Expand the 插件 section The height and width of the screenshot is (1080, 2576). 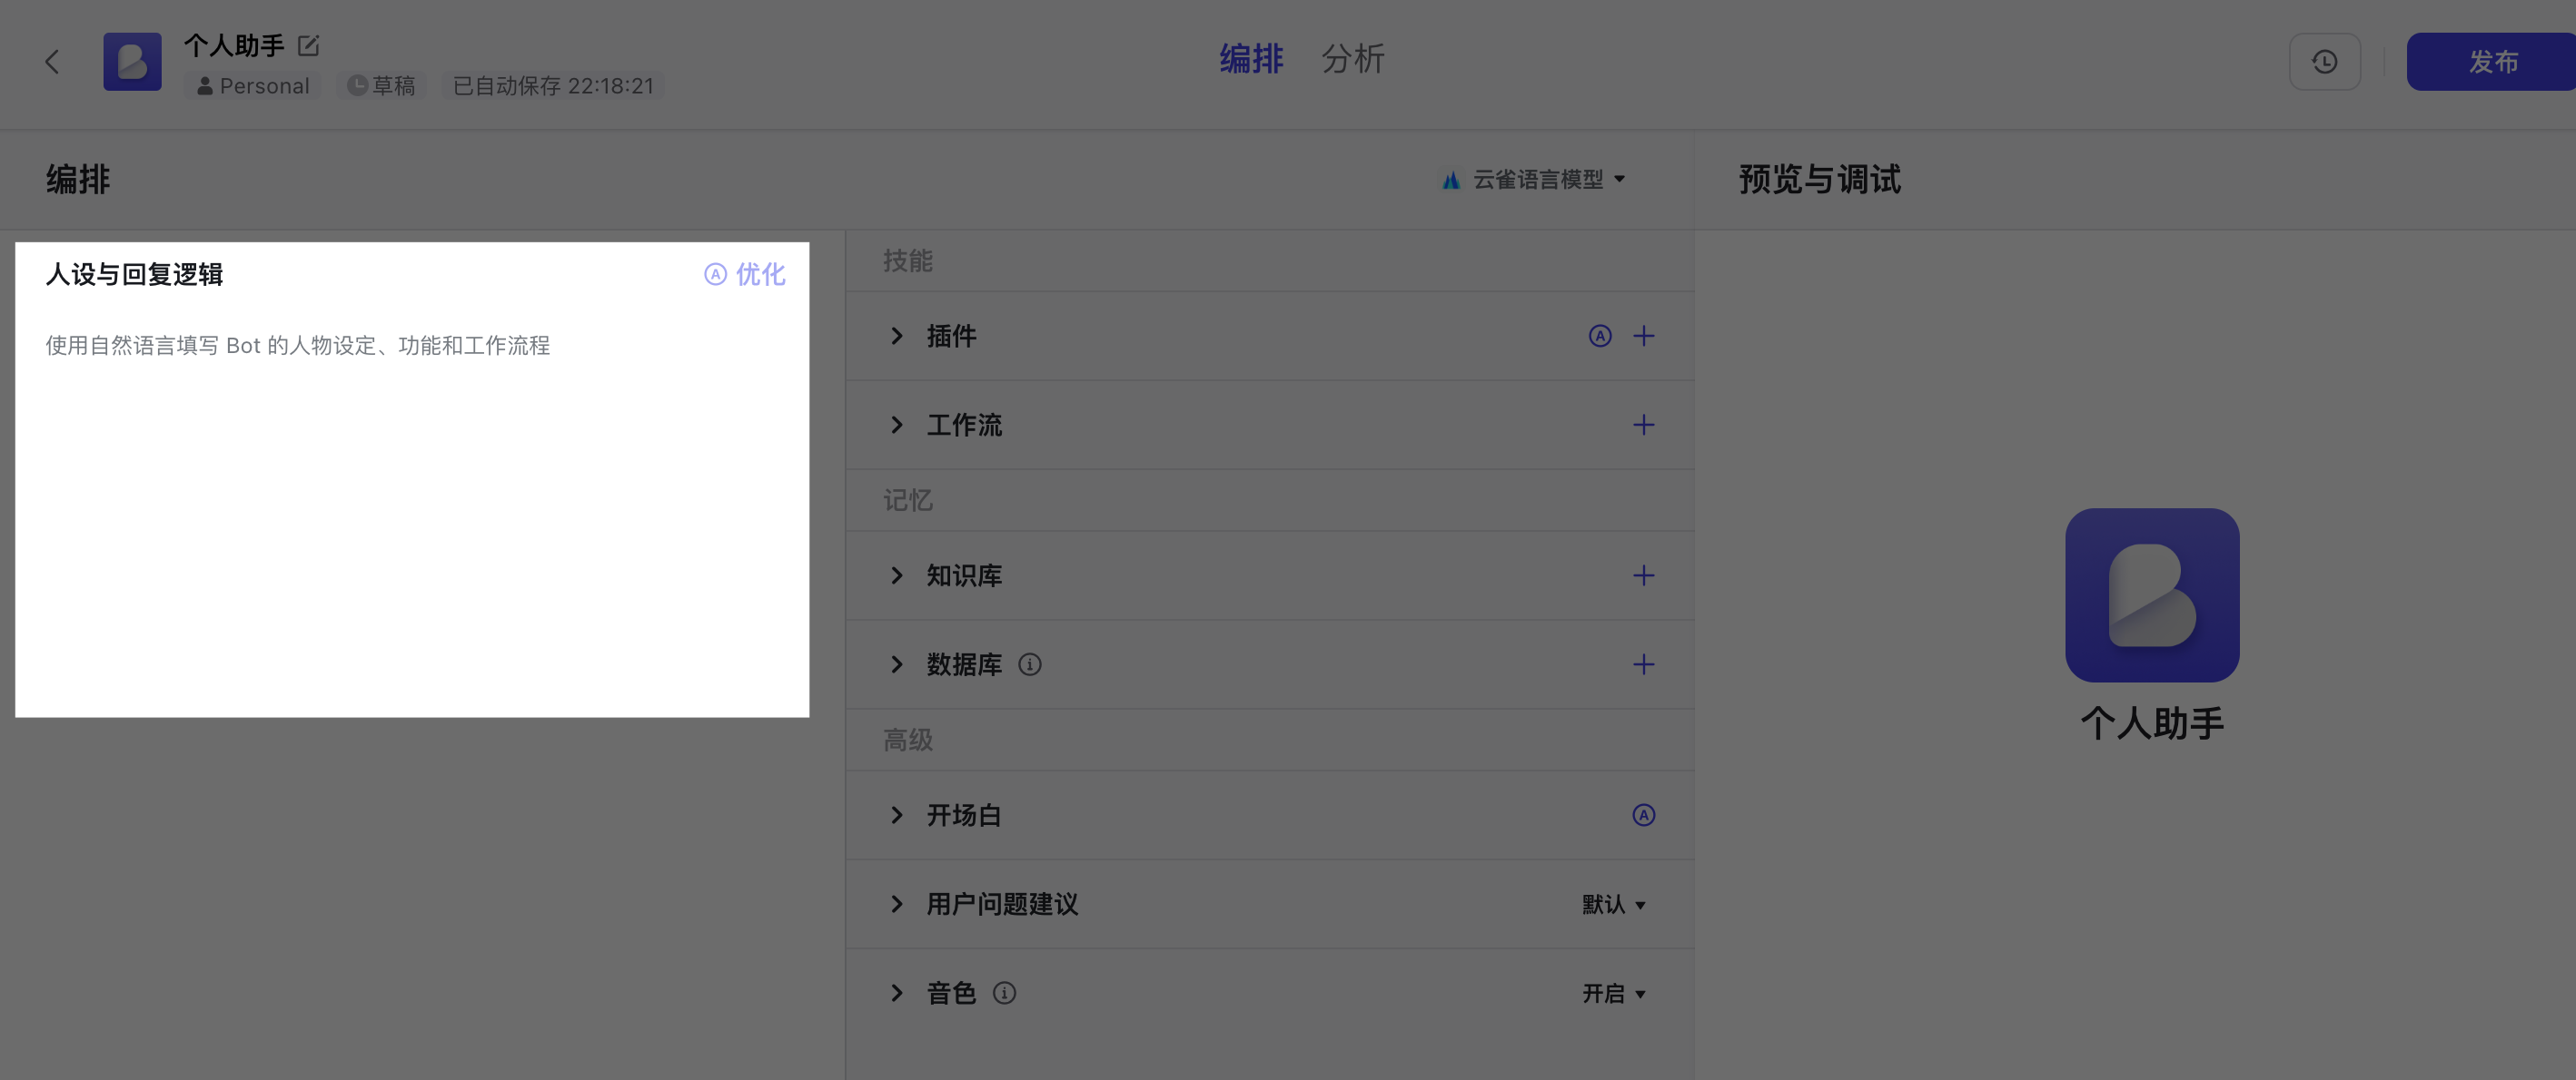(x=897, y=337)
